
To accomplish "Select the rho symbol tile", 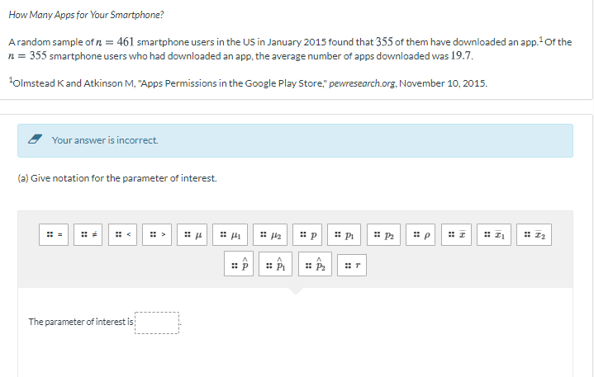I will (421, 235).
